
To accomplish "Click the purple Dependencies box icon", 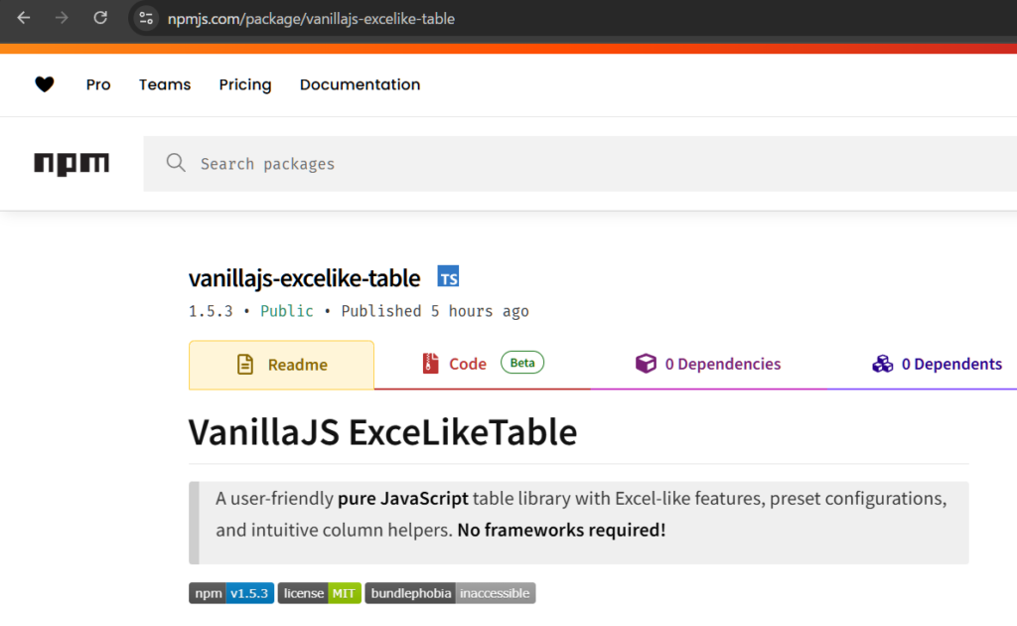I will 646,364.
